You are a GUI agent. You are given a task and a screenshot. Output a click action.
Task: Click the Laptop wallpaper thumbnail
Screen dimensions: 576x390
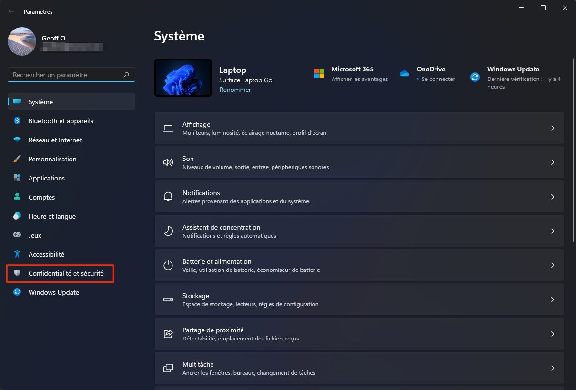(183, 78)
